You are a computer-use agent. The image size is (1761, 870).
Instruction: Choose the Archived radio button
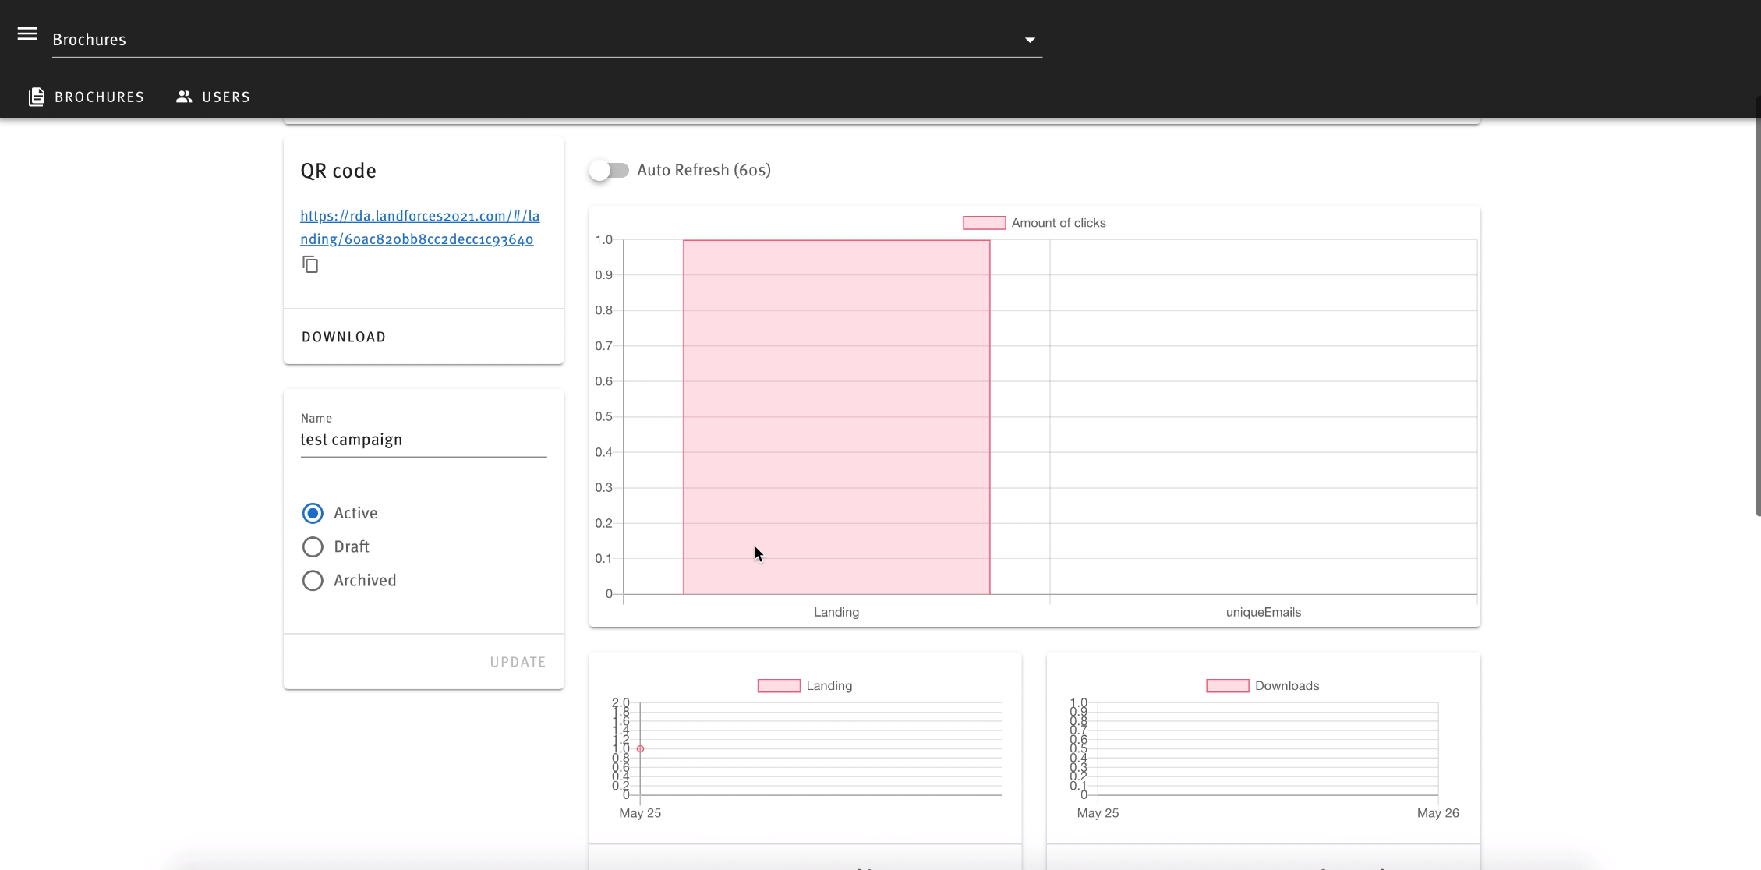(313, 581)
